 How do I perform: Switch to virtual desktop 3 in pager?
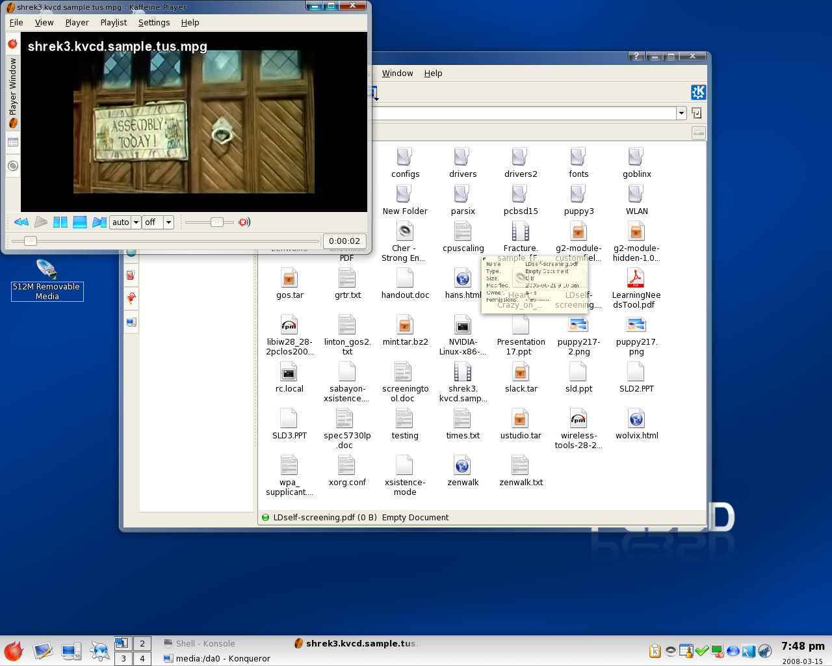(x=123, y=658)
